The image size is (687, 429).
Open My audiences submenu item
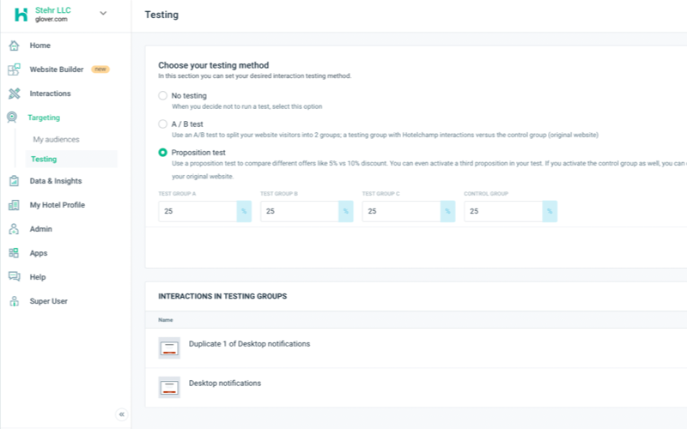(56, 139)
